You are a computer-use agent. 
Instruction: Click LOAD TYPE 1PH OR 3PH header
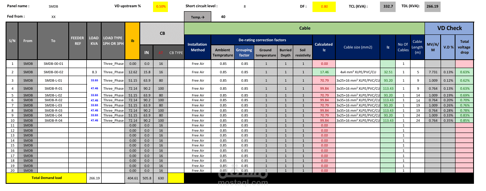113,41
